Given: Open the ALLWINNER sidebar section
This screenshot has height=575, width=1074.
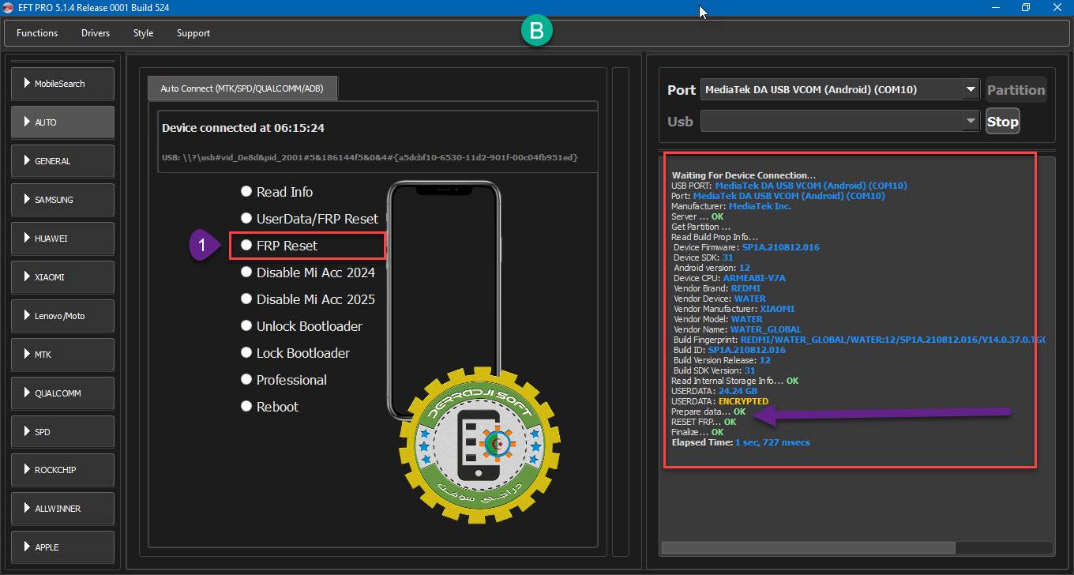Looking at the screenshot, I should (62, 508).
